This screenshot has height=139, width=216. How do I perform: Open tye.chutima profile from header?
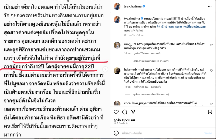point(133,6)
